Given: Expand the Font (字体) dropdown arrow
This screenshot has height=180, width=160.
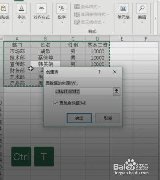Looking at the screenshot, I should (x=22, y=22).
